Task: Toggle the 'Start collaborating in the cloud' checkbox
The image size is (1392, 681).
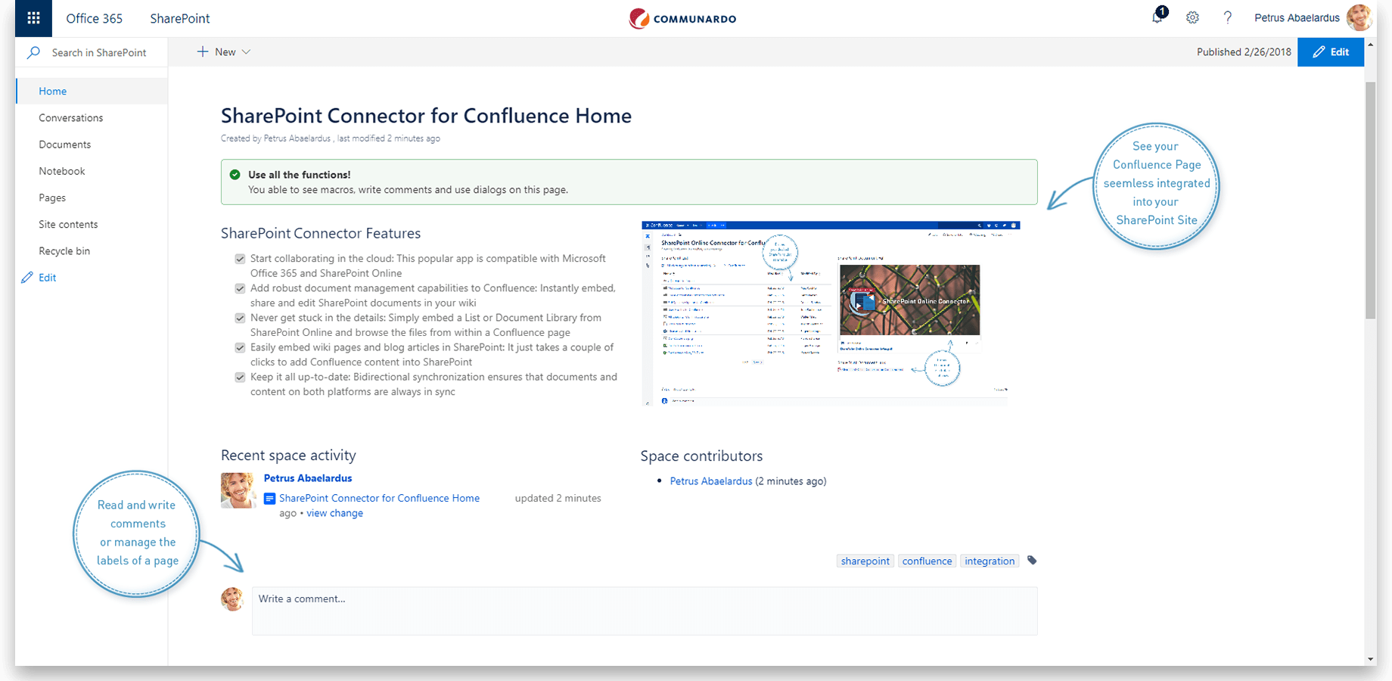Action: pos(240,259)
